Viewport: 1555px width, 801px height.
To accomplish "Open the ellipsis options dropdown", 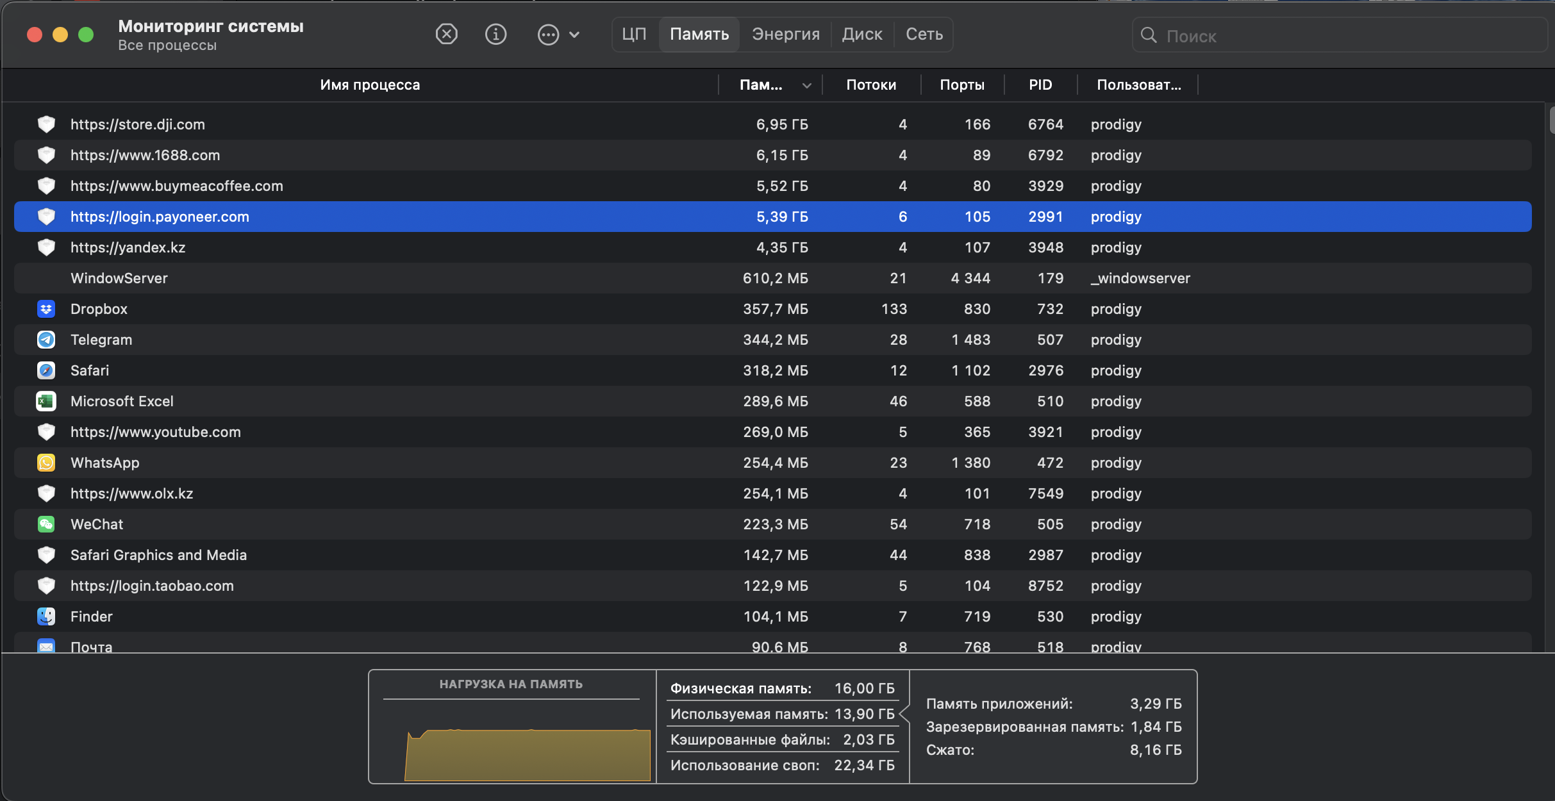I will [558, 35].
